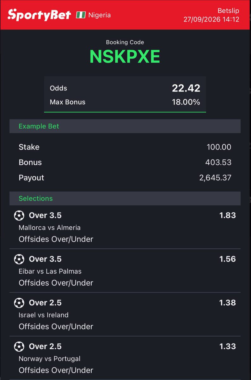
Task: Click the Nigeria flag icon
Action: pos(81,15)
